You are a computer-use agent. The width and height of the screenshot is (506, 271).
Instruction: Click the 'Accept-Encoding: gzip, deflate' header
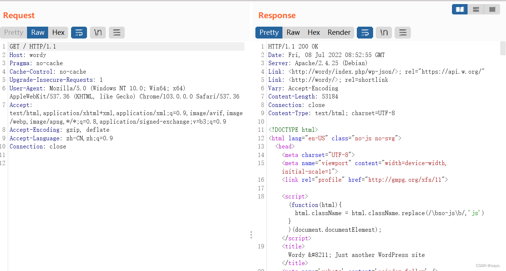click(60, 130)
